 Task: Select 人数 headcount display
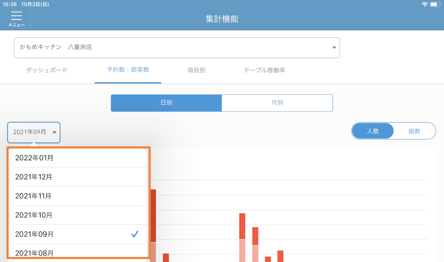(x=373, y=131)
